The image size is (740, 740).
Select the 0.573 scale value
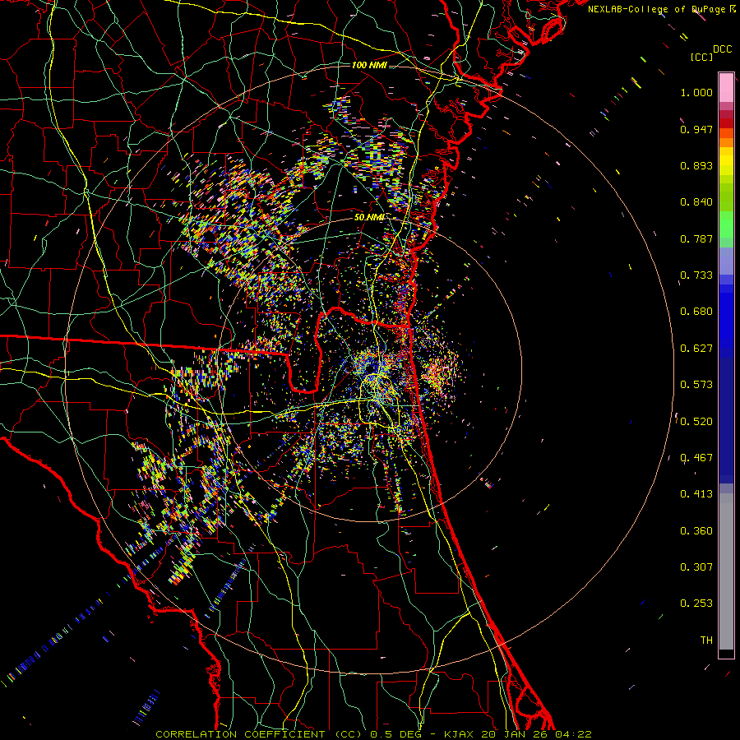coord(696,385)
